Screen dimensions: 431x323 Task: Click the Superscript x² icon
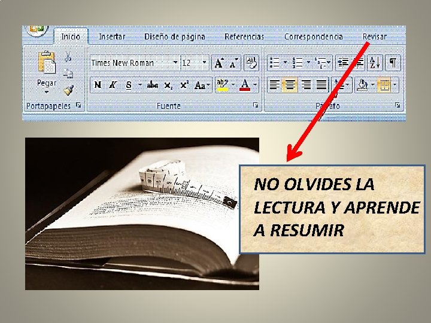pyautogui.click(x=184, y=85)
